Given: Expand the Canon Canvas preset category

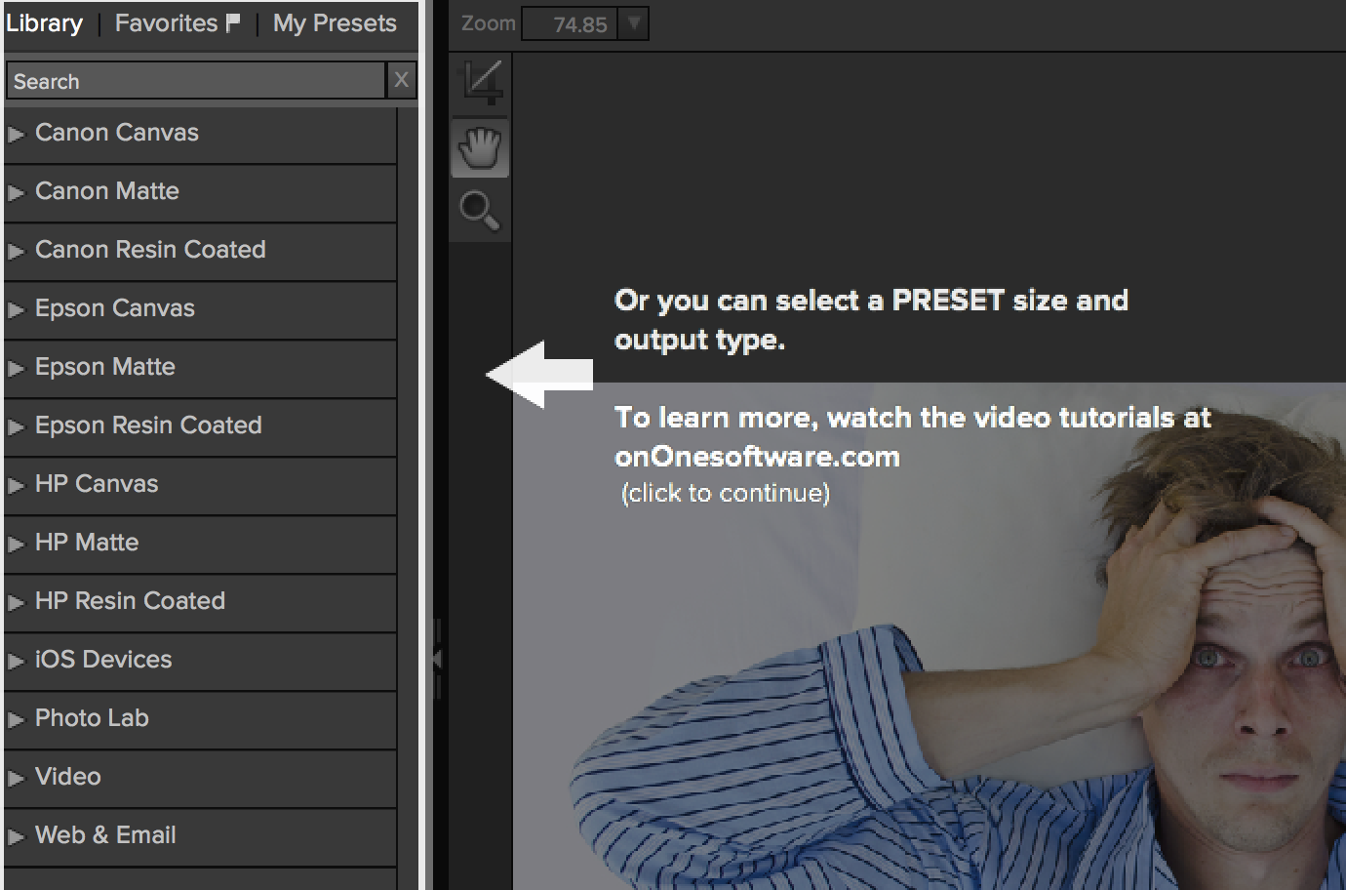Looking at the screenshot, I should [x=16, y=134].
